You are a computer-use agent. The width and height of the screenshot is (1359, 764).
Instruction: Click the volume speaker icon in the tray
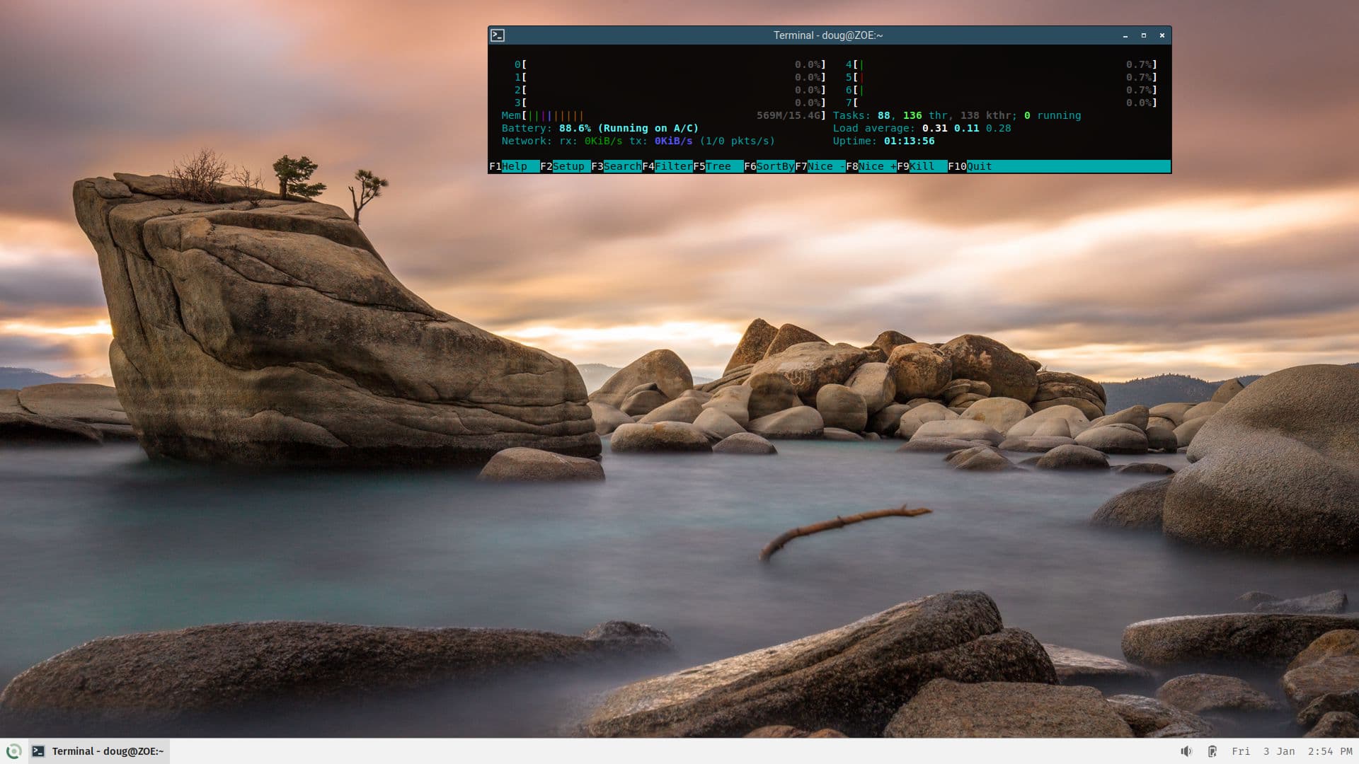click(x=1186, y=751)
